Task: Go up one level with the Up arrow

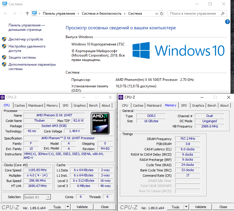Action: pyautogui.click(x=27, y=13)
